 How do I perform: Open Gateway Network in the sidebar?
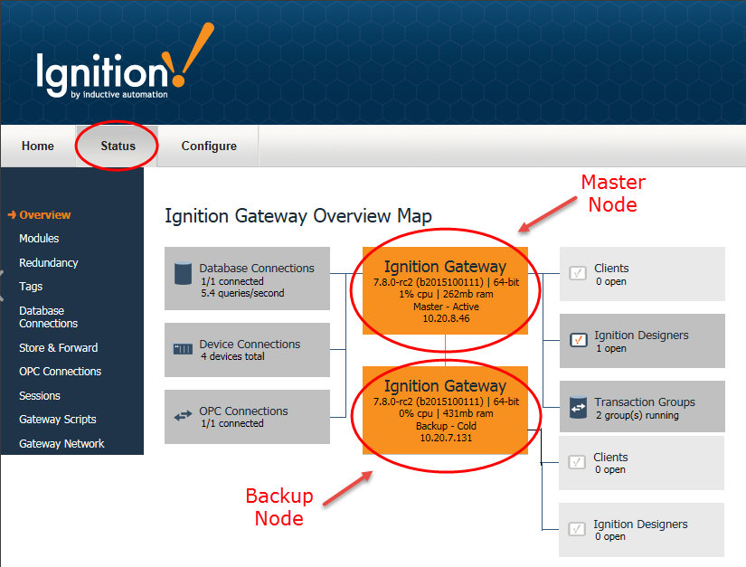(61, 444)
